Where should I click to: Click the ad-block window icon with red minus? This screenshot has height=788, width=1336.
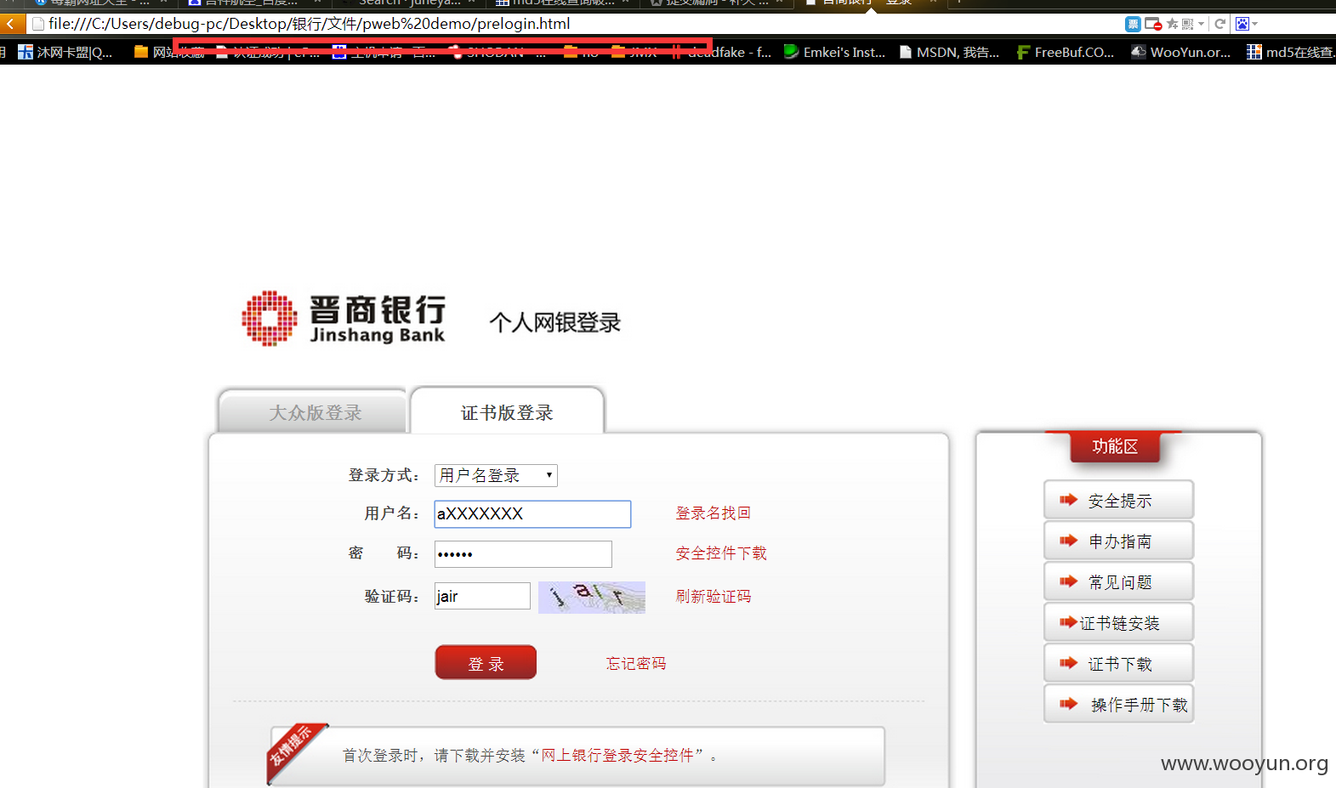[x=1153, y=24]
